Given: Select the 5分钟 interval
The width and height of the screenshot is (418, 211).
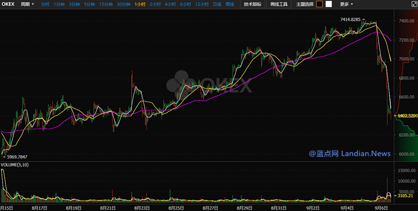Looking at the screenshot, I should click(x=89, y=4).
